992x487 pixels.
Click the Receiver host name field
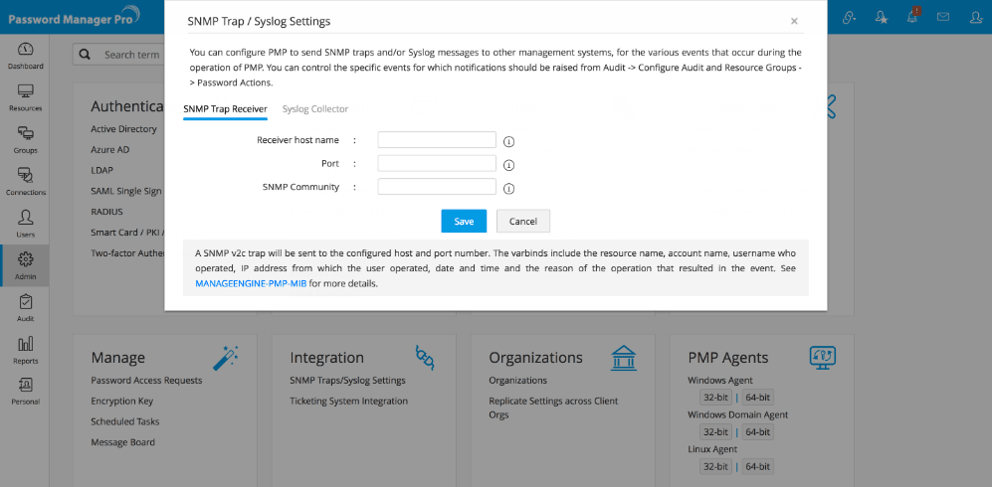(437, 140)
